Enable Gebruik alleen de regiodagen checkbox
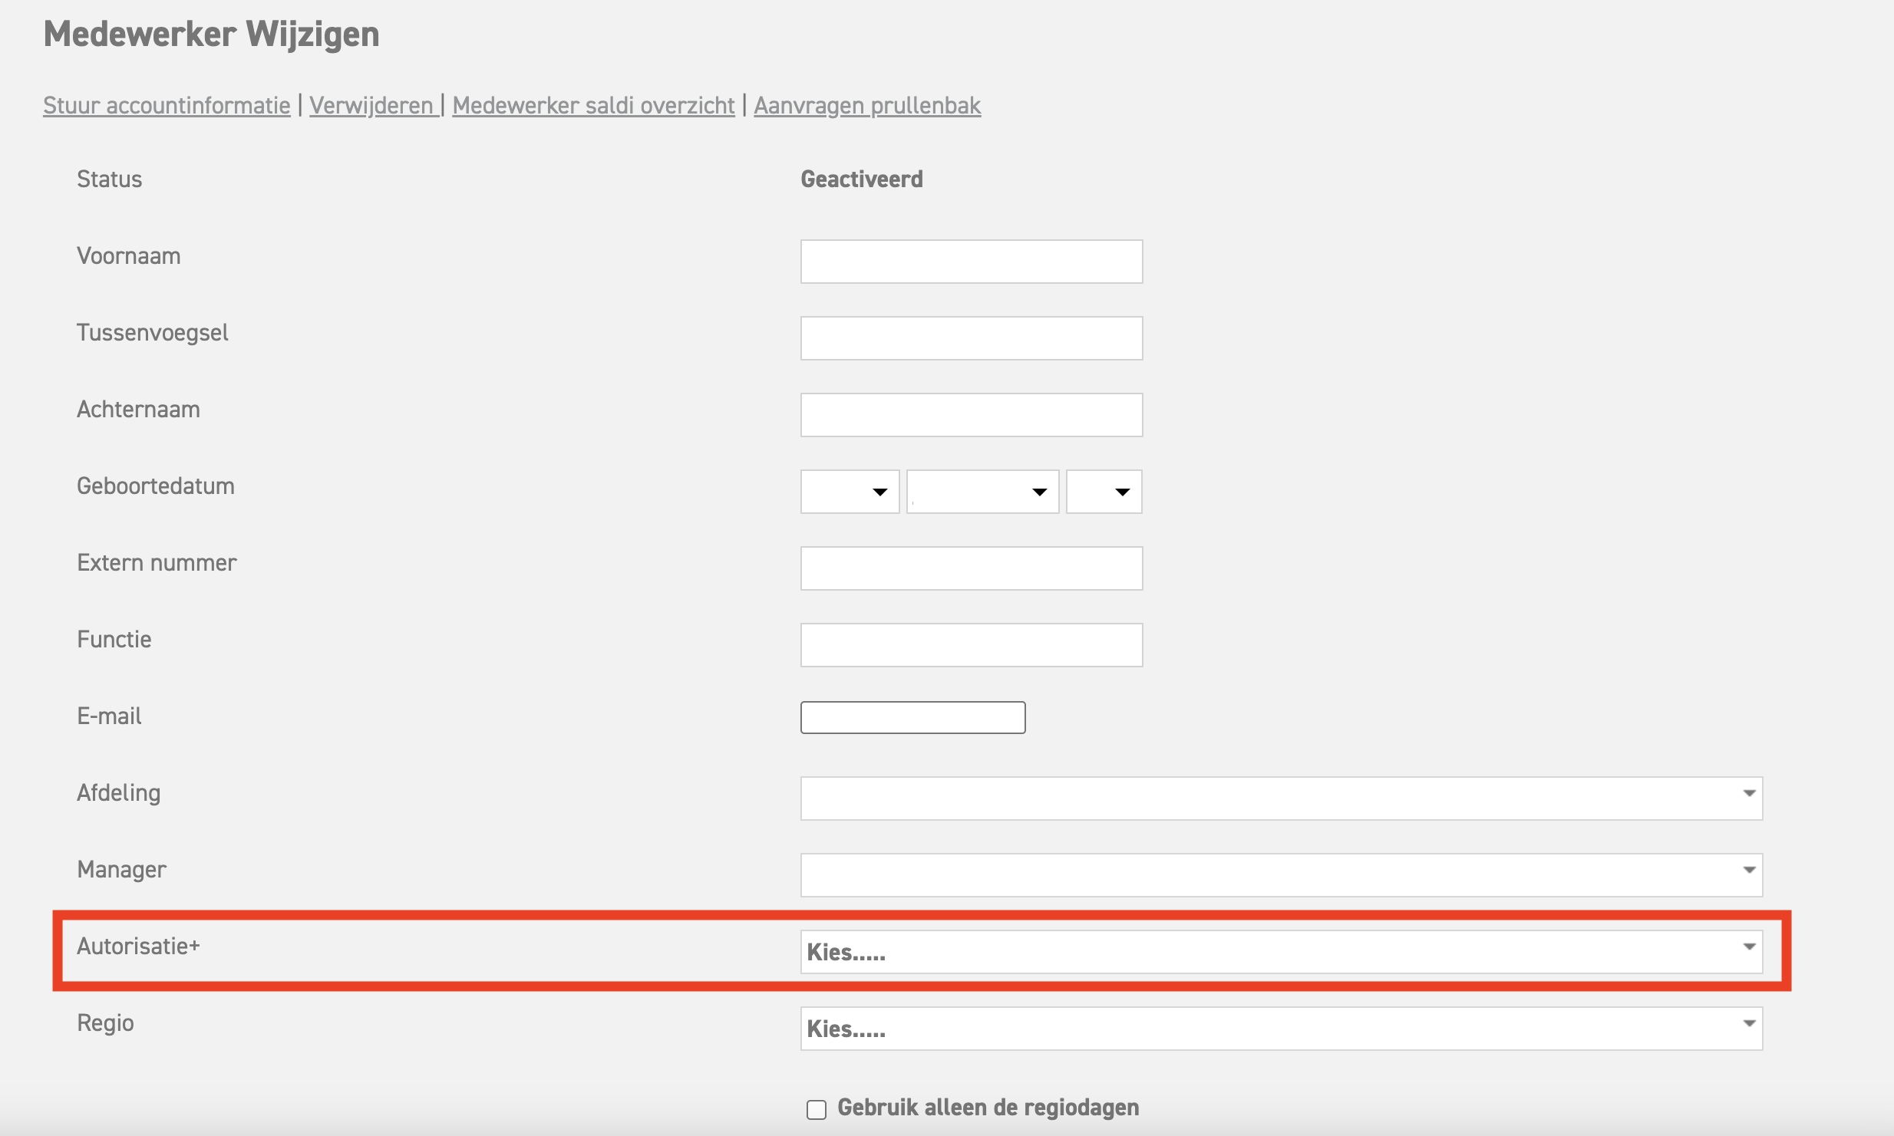The height and width of the screenshot is (1136, 1894). [x=817, y=1109]
